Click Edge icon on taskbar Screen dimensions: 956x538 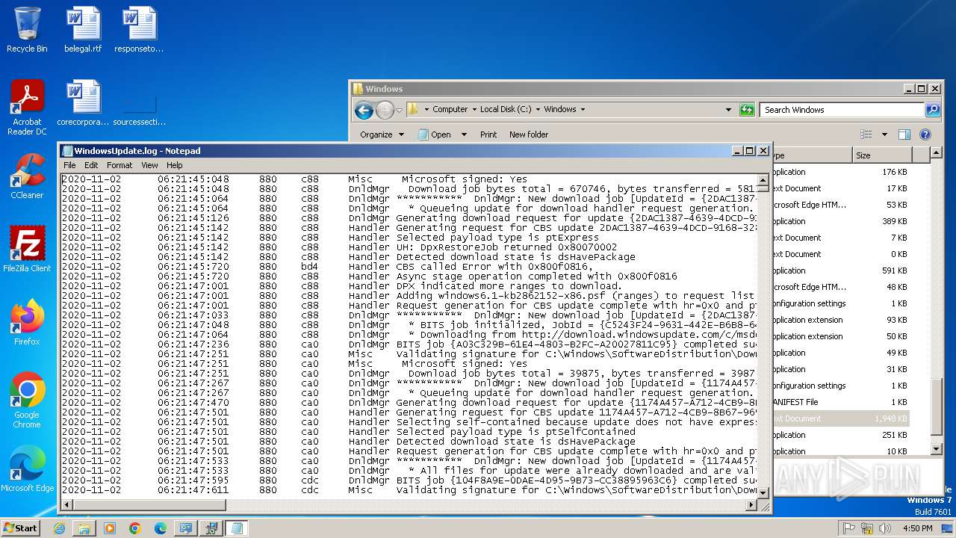[x=161, y=528]
